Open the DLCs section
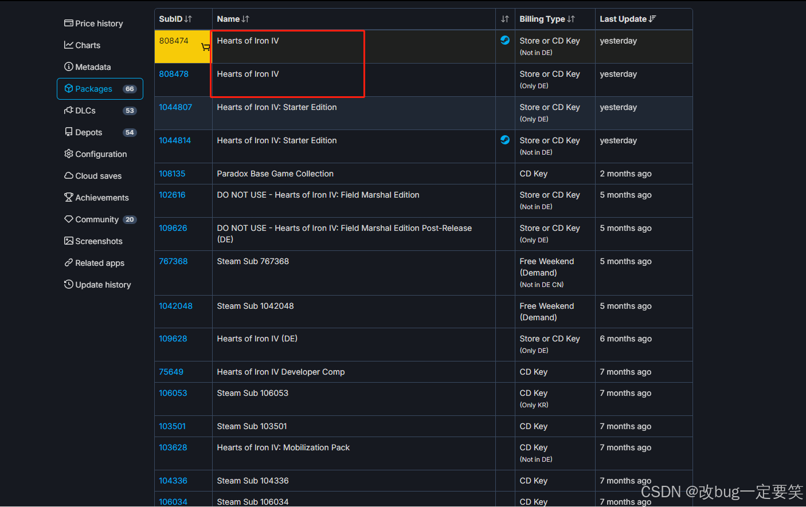Screen dimensions: 806x507 80,111
